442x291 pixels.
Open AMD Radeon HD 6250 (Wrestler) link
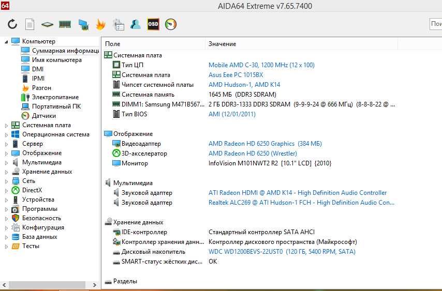(x=253, y=154)
